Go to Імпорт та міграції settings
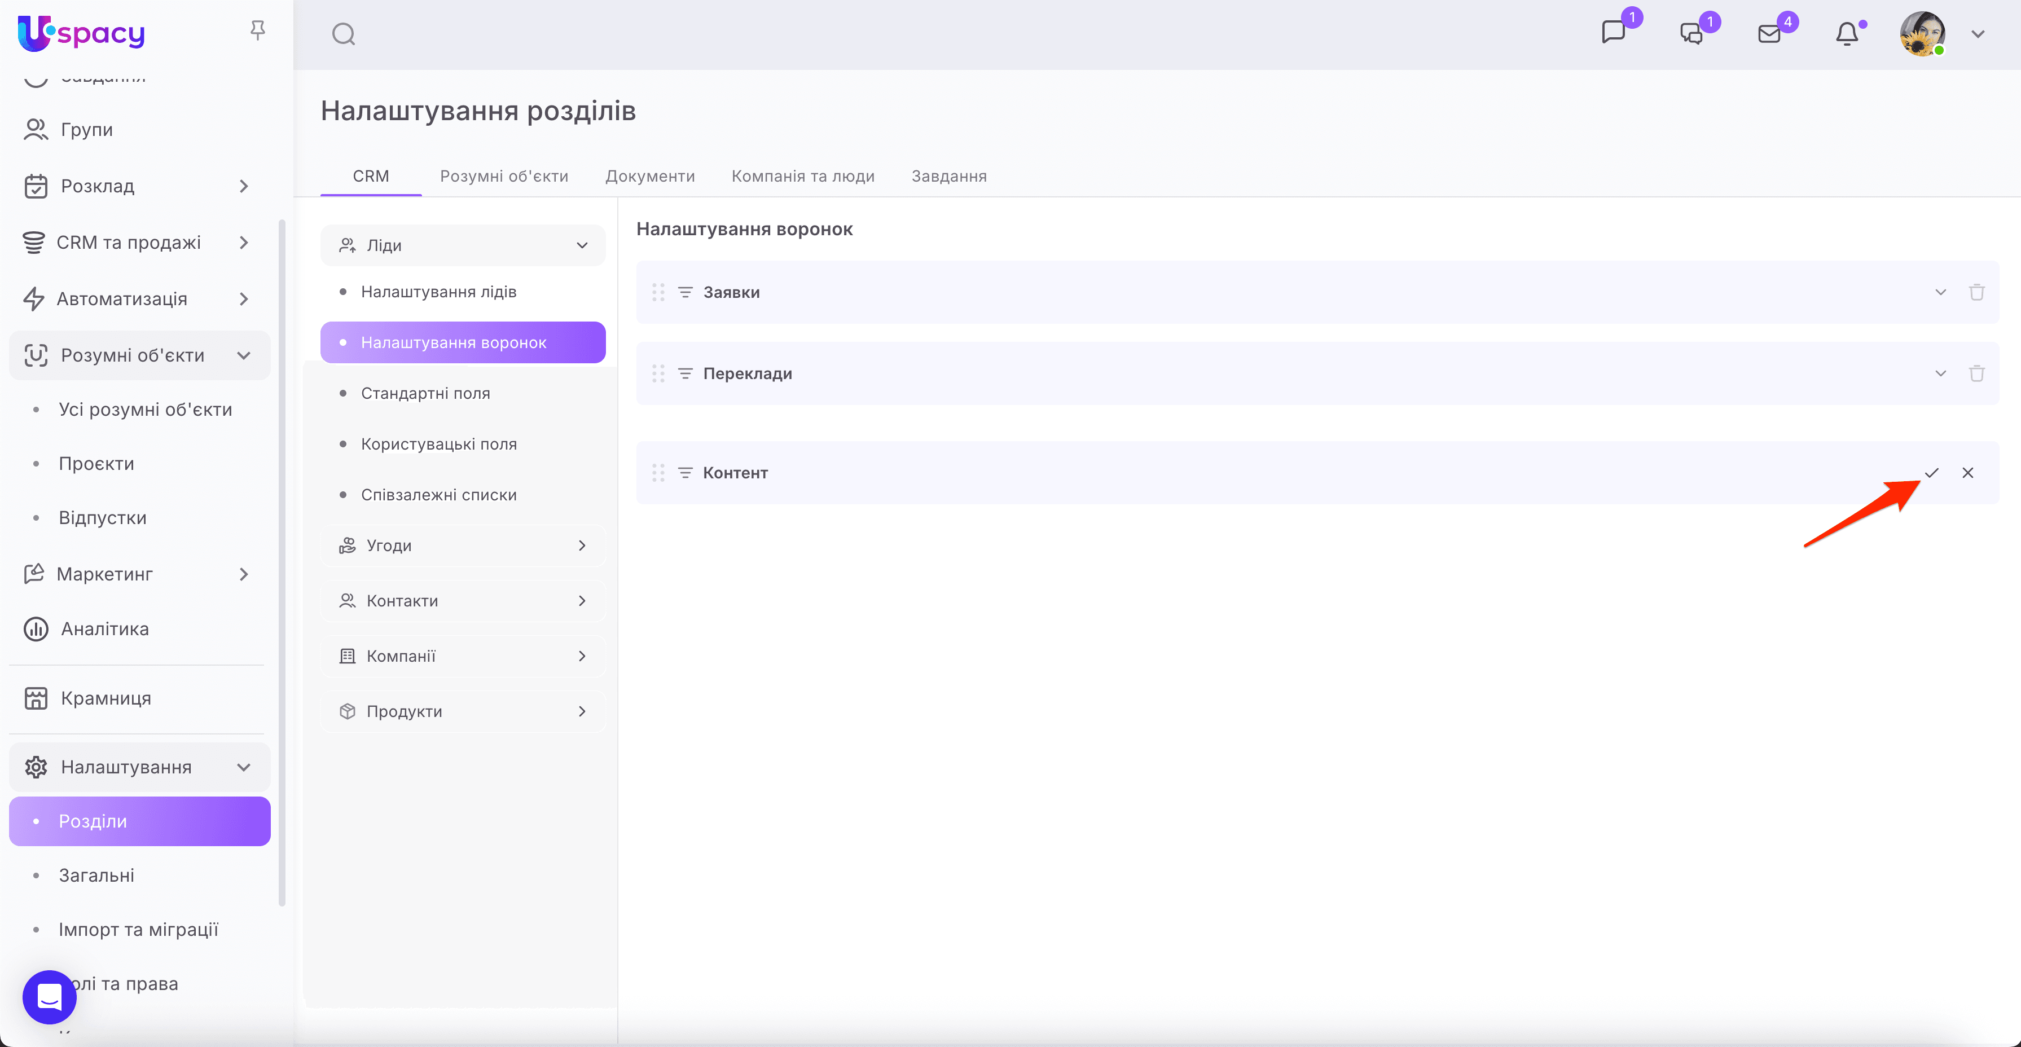 [x=138, y=930]
